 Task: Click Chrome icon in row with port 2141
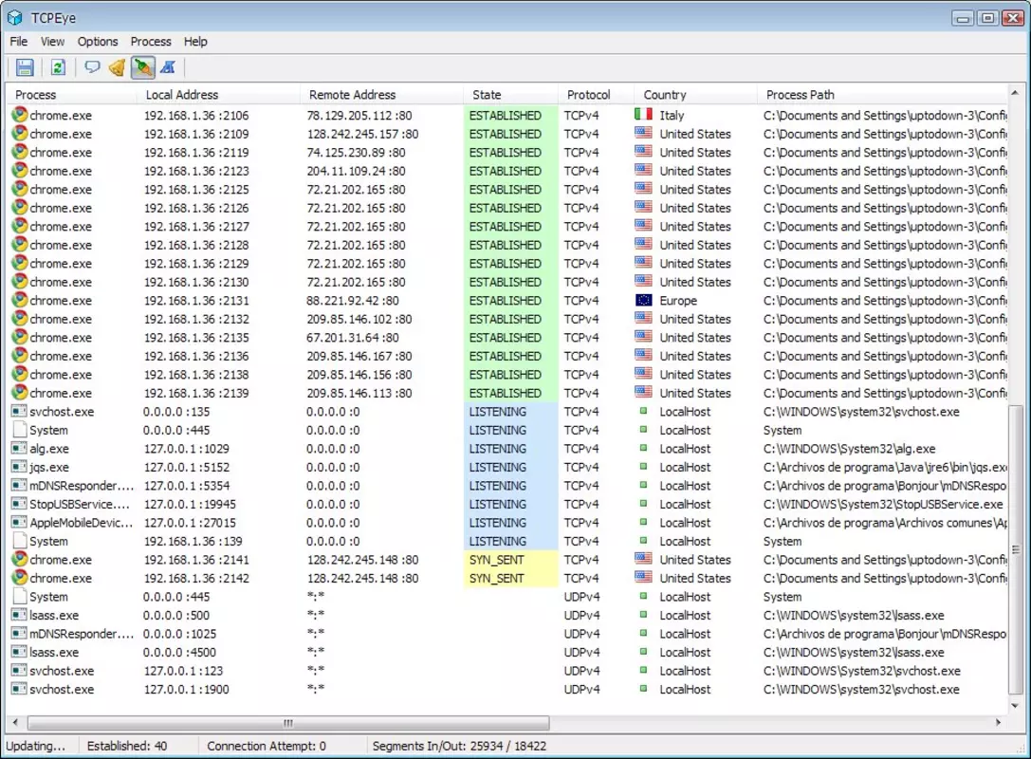click(x=20, y=559)
